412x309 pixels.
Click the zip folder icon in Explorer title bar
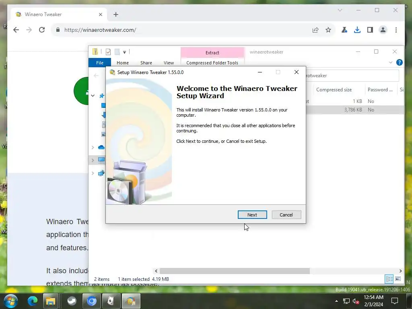[95, 51]
